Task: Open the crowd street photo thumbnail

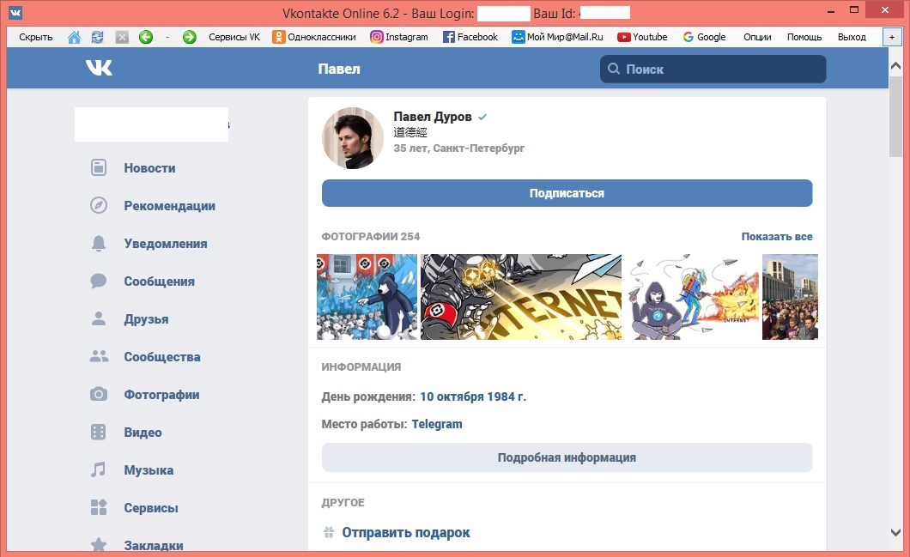Action: (x=790, y=297)
